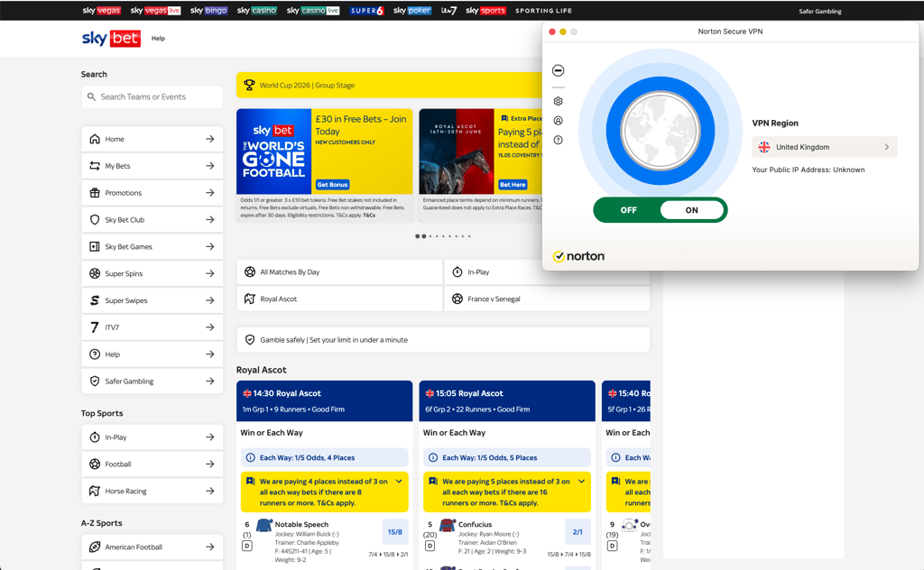924x570 pixels.
Task: Click the Norton VPN minus icon in sidebar
Action: click(558, 70)
